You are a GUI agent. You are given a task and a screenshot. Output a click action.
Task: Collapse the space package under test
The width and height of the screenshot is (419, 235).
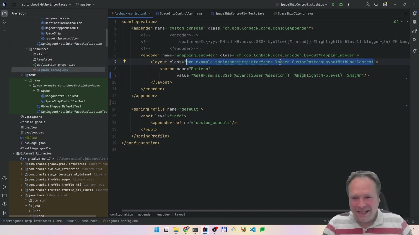click(34, 91)
